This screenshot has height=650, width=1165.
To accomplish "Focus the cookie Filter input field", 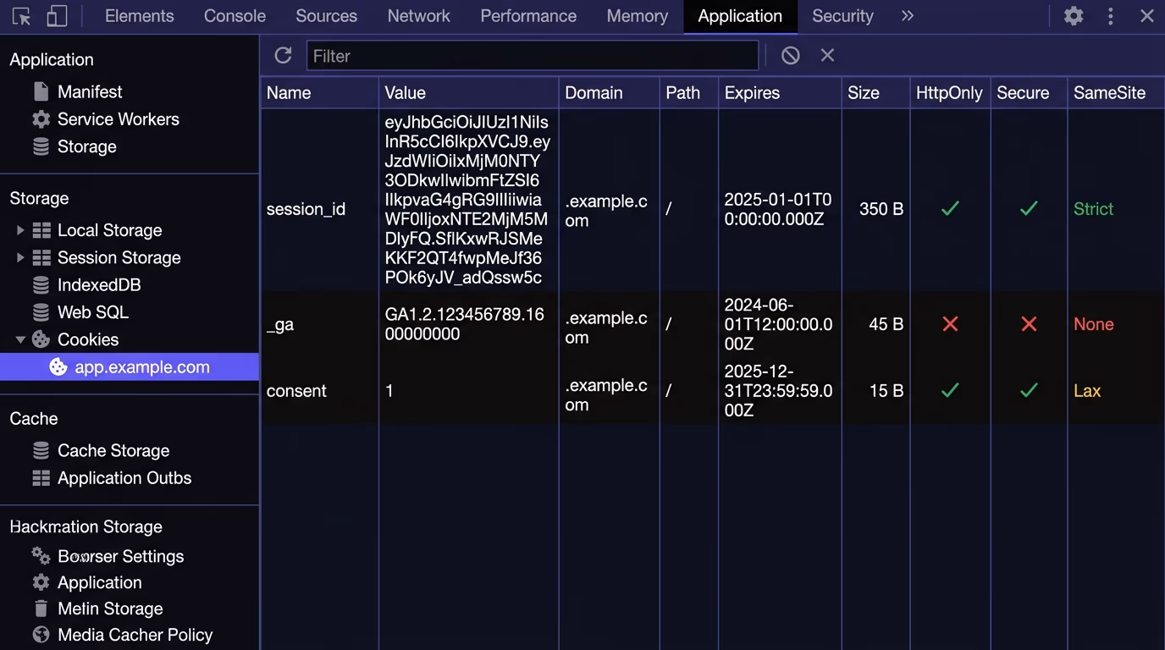I will pos(533,56).
